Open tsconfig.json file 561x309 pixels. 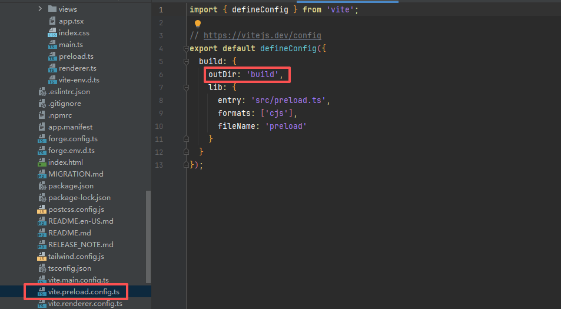click(70, 268)
